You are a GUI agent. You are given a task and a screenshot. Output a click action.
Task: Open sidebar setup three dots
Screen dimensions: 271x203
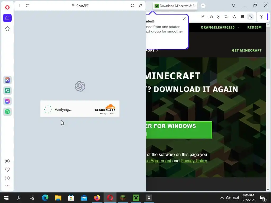[x=7, y=186]
